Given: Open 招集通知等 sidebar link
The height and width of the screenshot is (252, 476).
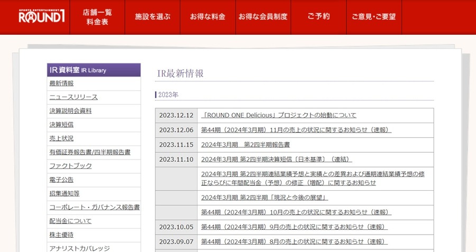Looking at the screenshot, I should [x=65, y=193].
